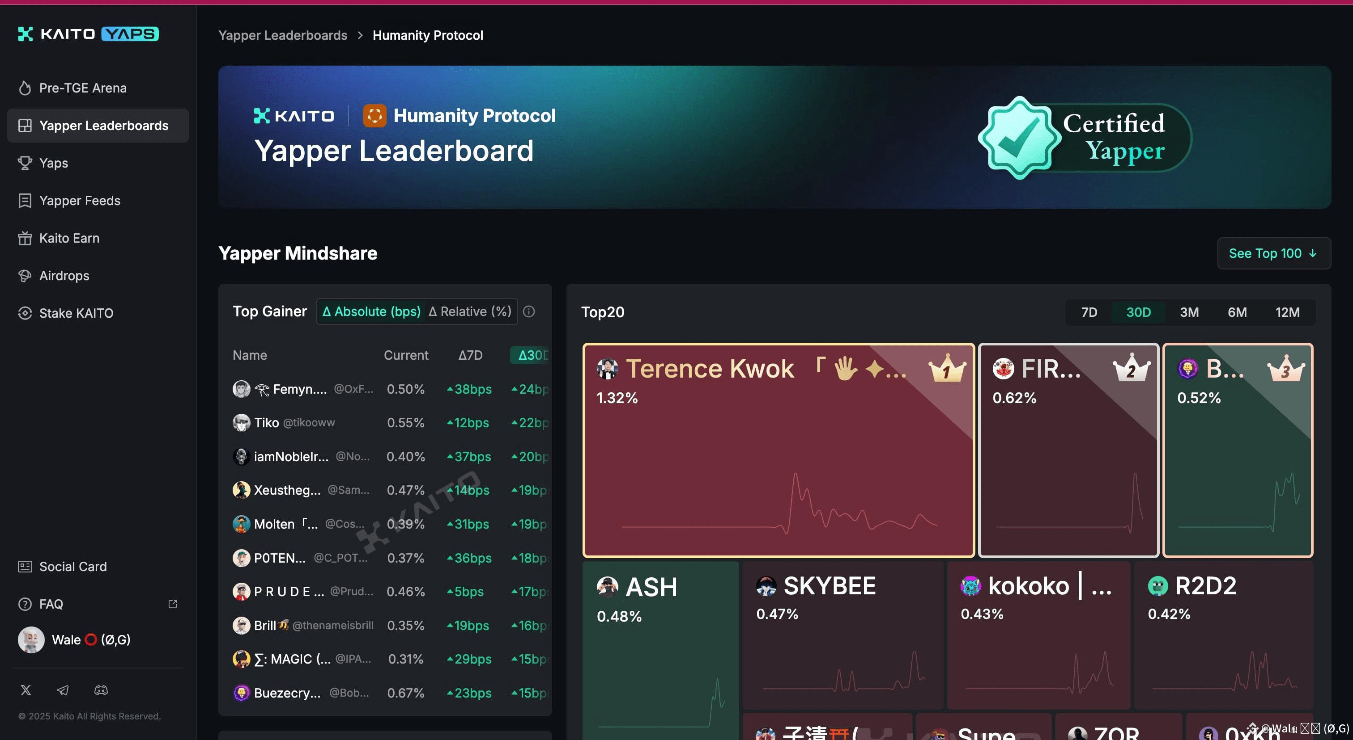Open the X (Twitter) social icon
Screen dimensions: 1353x740
pos(26,690)
